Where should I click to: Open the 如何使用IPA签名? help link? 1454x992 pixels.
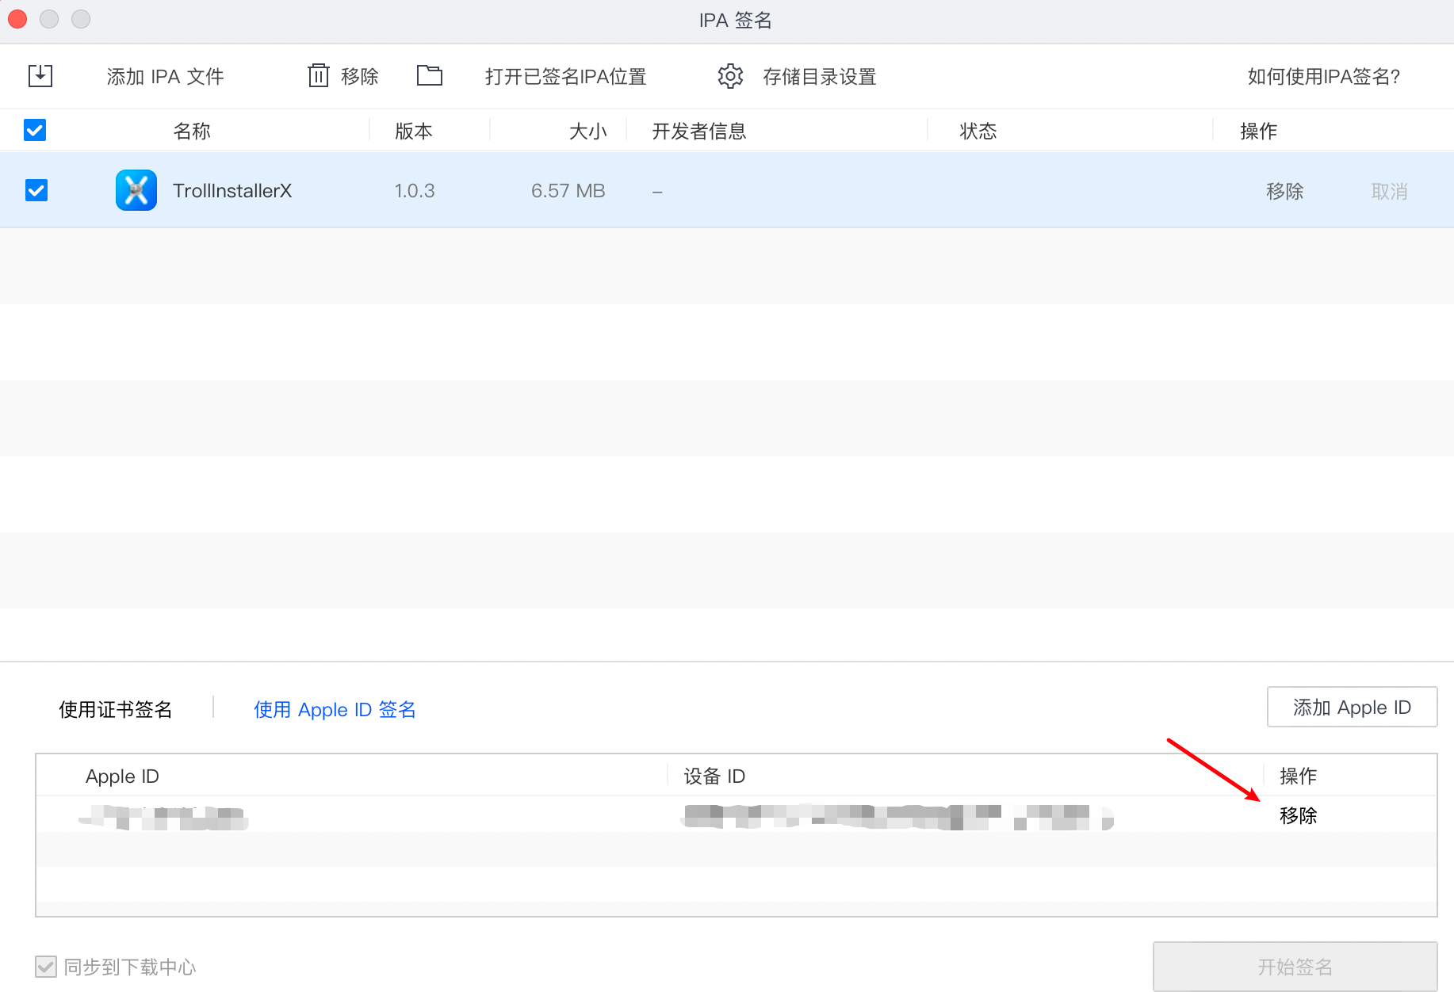coord(1324,77)
